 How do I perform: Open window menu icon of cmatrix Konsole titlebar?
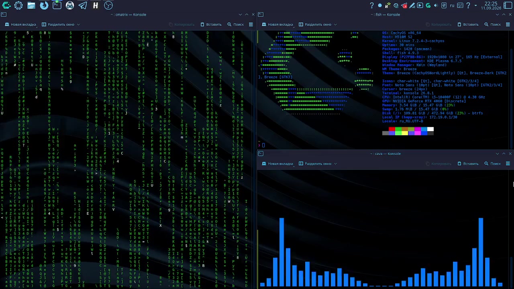4,14
